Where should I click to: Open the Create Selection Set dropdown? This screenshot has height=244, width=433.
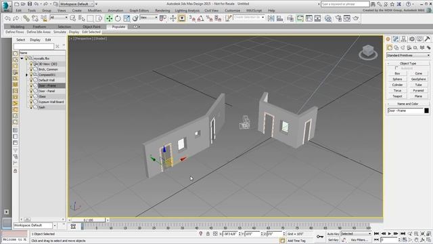[248, 18]
